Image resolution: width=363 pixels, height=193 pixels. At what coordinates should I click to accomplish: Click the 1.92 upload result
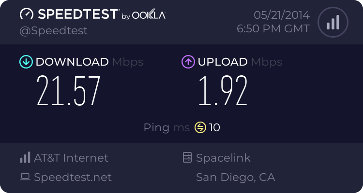[222, 91]
